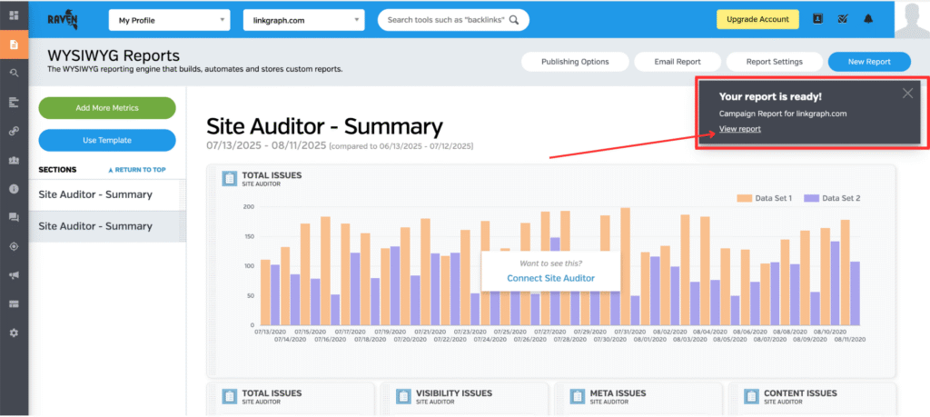Click the 08/11/2020 x-axis label
Image resolution: width=930 pixels, height=417 pixels.
850,339
